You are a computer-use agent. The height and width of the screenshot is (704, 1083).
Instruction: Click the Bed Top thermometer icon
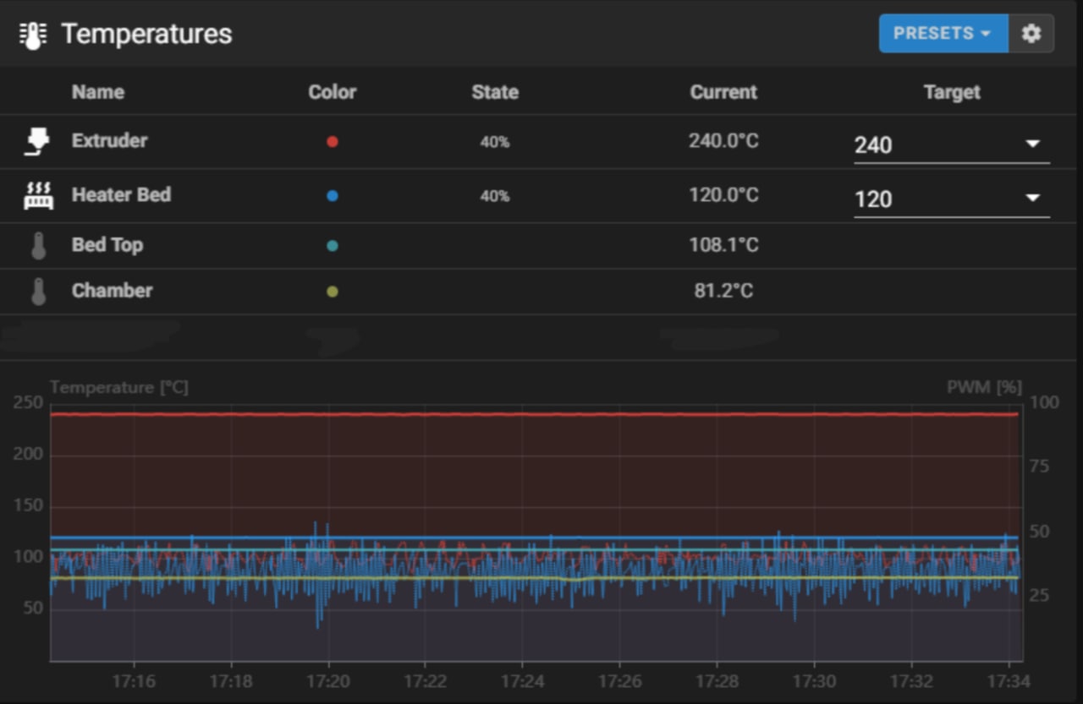click(x=38, y=245)
